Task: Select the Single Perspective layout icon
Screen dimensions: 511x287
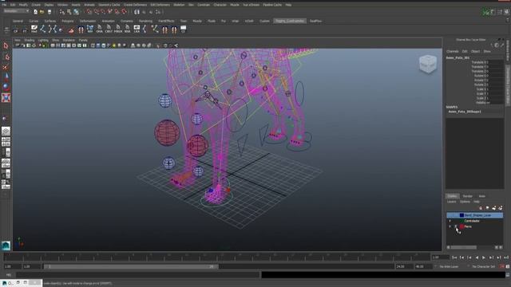Action: click(6, 131)
